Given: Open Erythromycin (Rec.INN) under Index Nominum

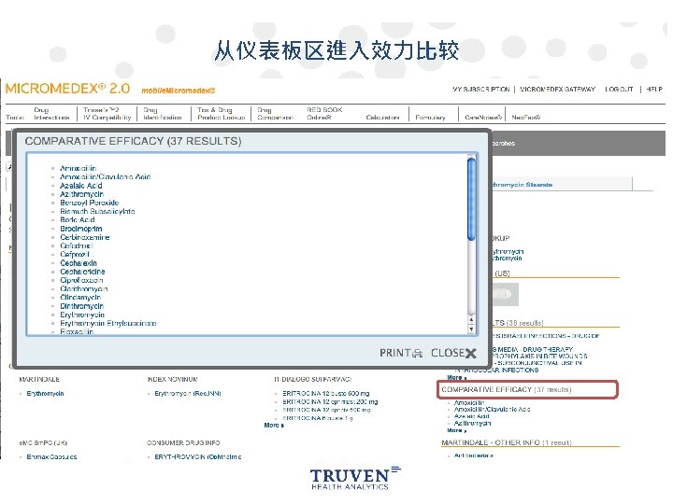Looking at the screenshot, I should 188,394.
